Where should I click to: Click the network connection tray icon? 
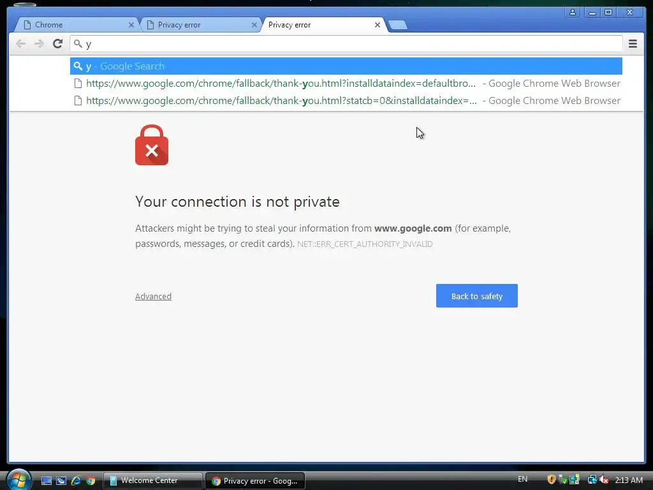pos(592,480)
